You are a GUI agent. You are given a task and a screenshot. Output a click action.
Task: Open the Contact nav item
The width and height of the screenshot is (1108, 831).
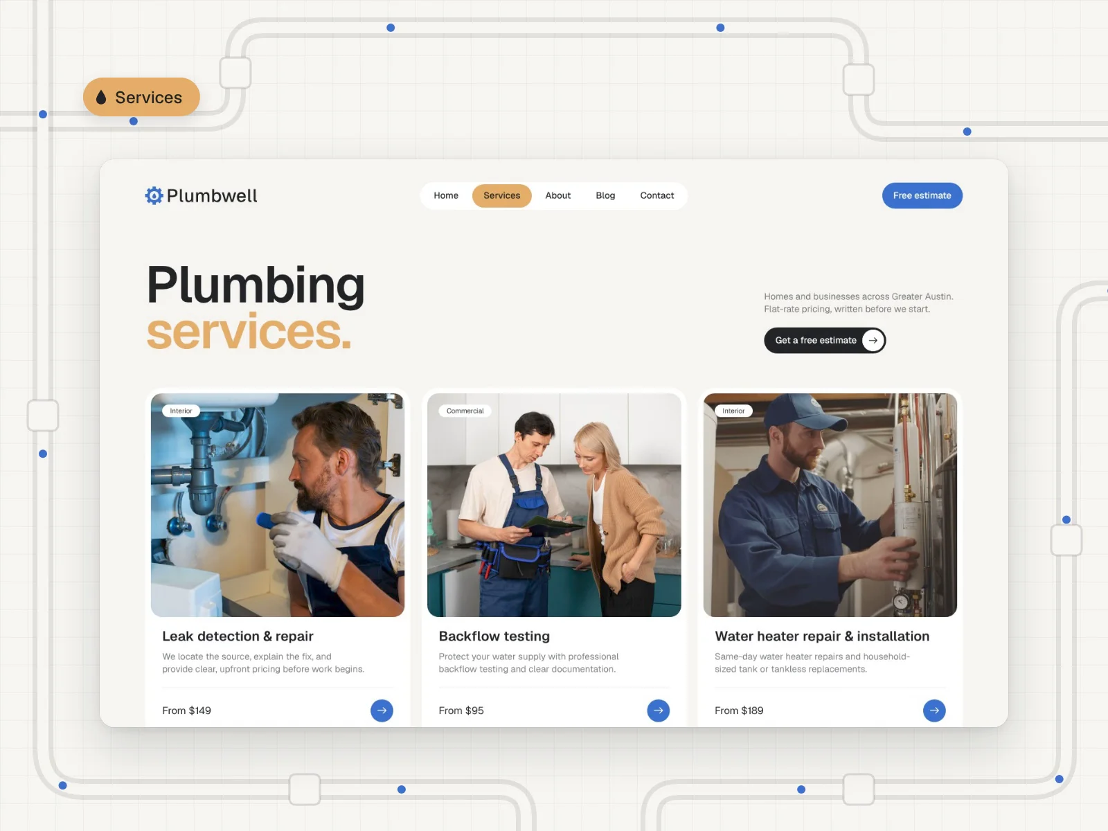coord(656,195)
